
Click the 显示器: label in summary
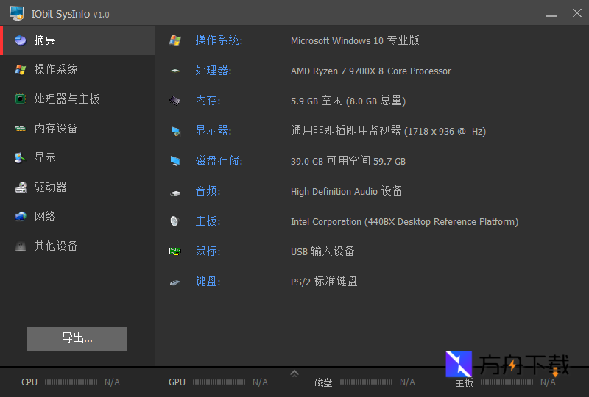[x=214, y=131]
